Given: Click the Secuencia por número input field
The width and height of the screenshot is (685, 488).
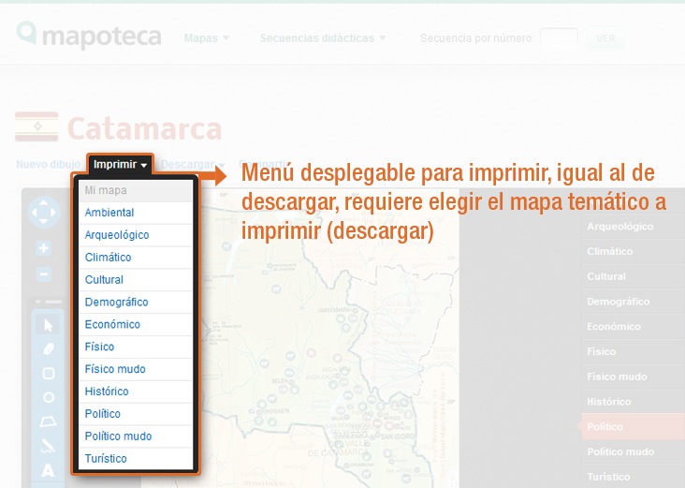Looking at the screenshot, I should (560, 38).
